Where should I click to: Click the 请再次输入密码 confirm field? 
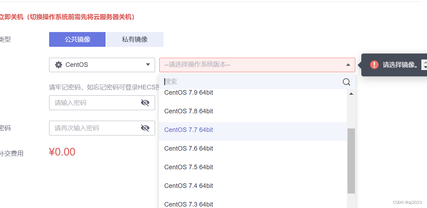(102, 128)
